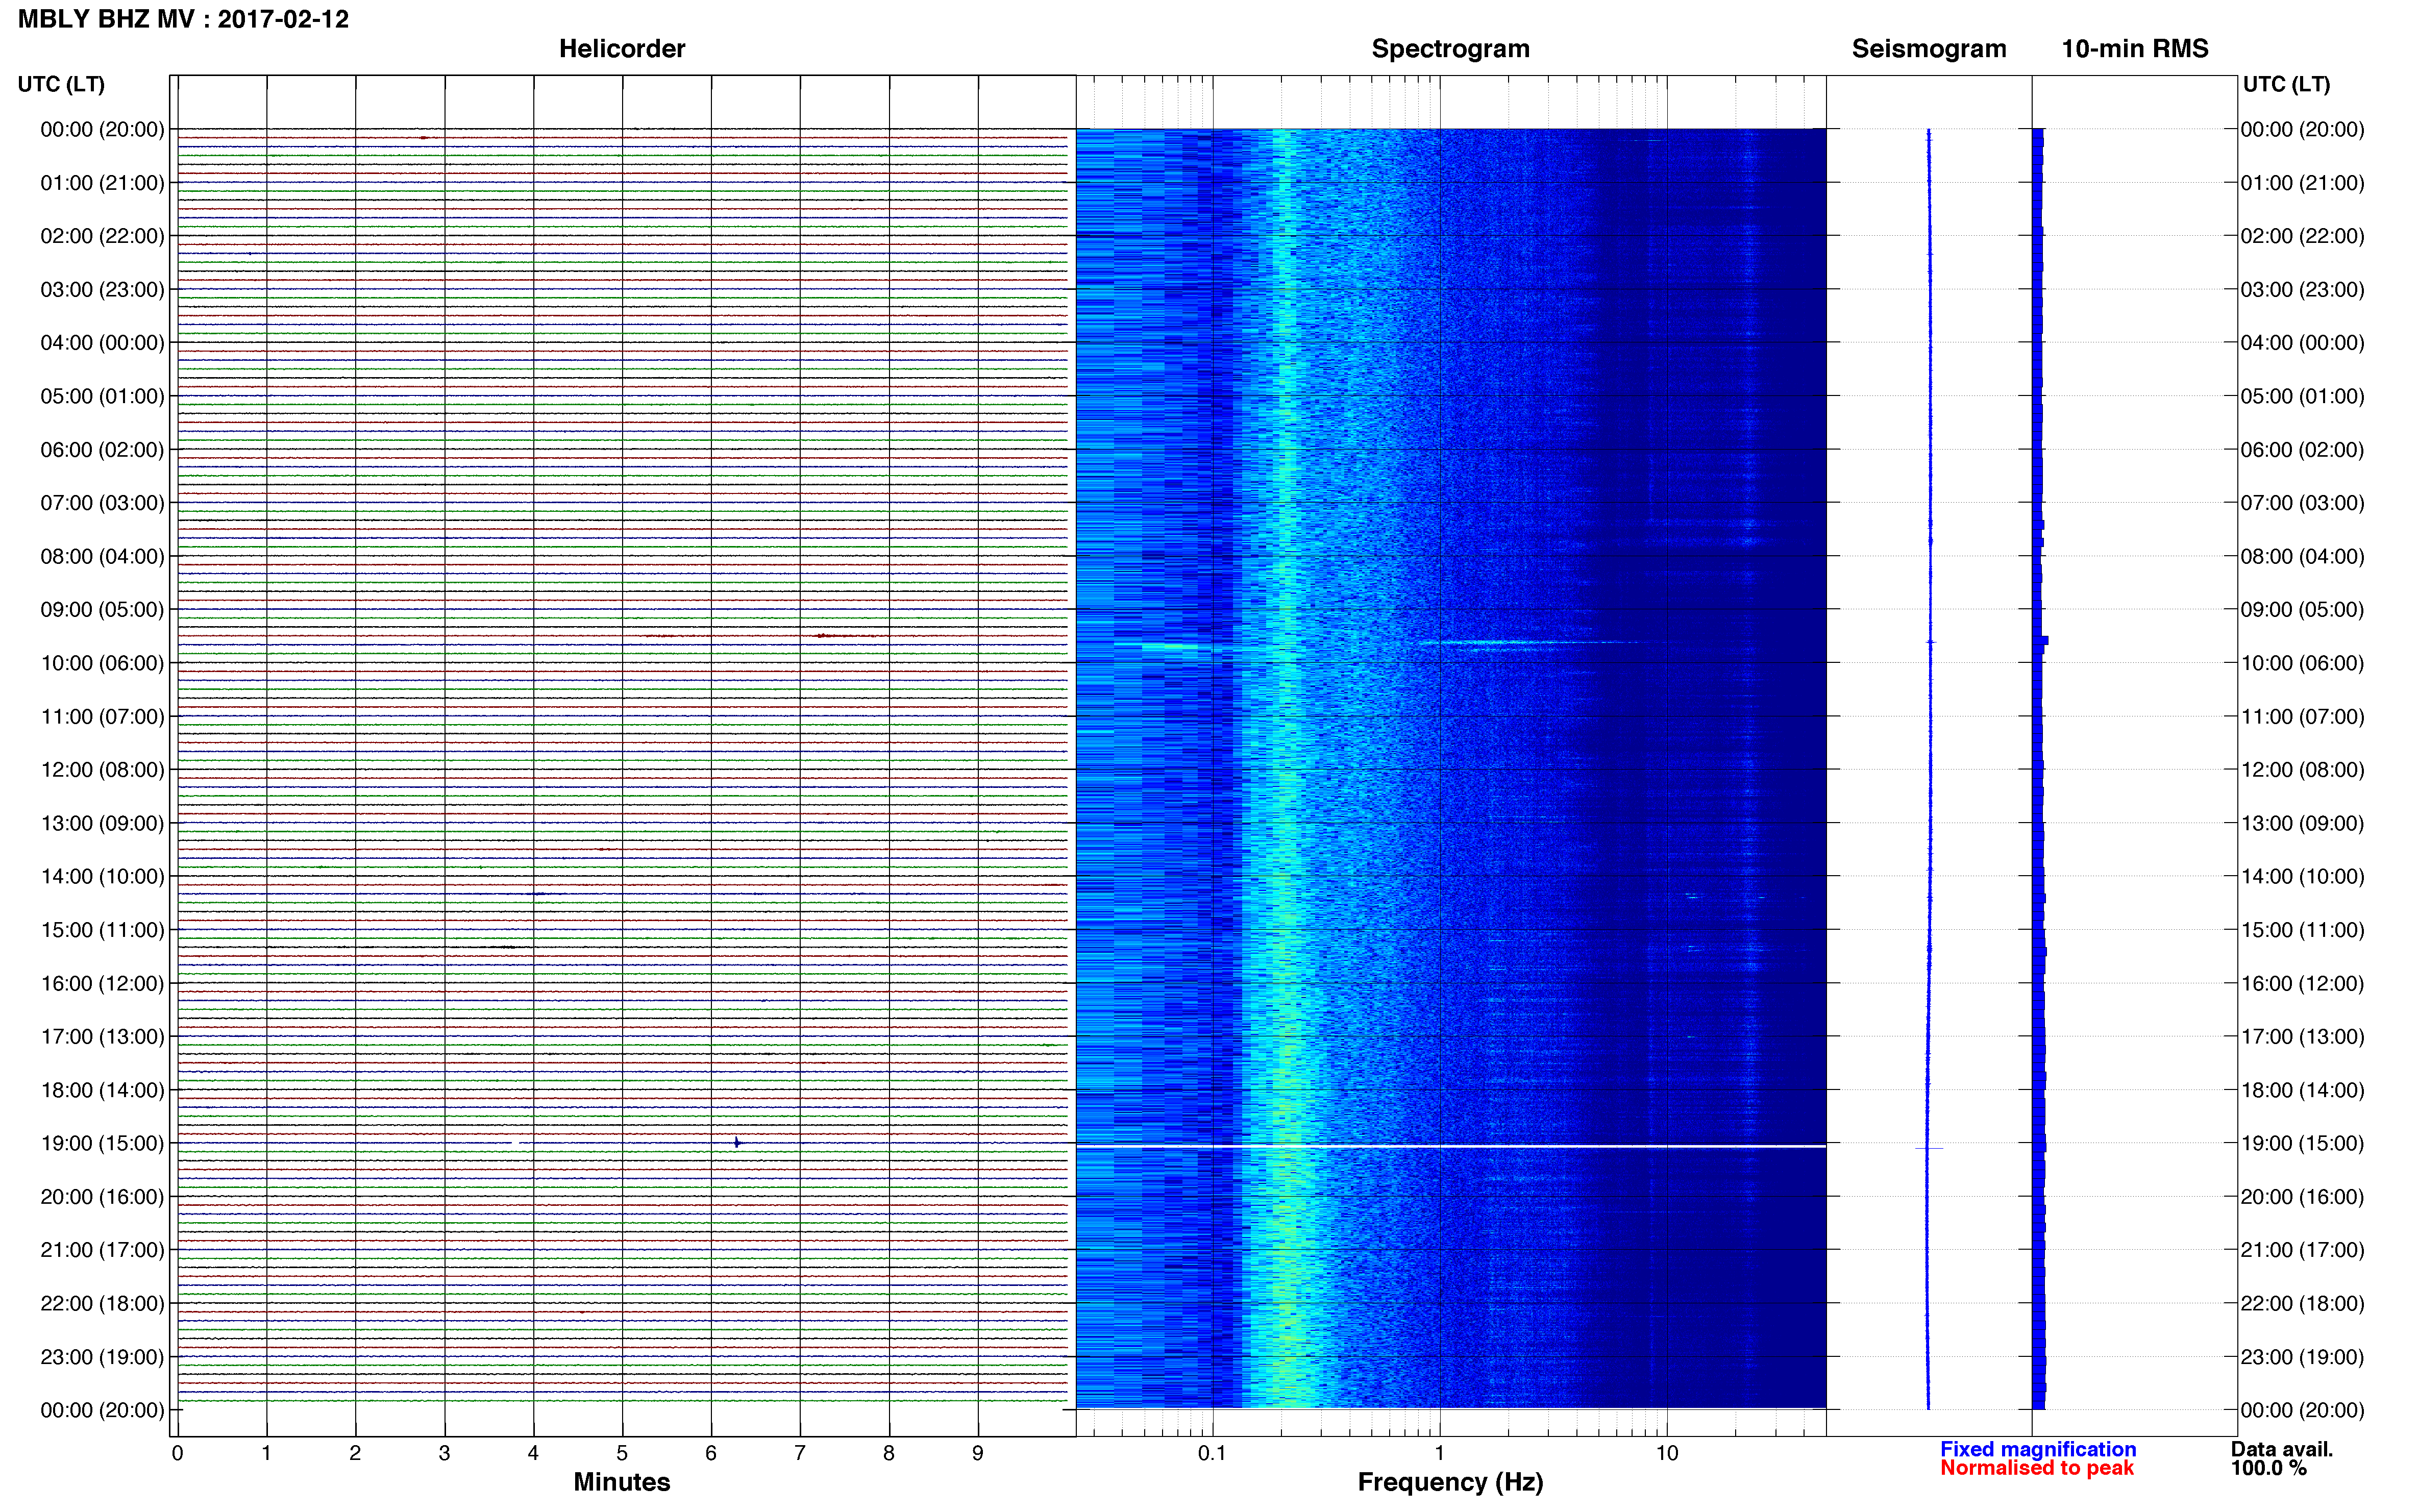Click Minutes axis tick label "5"
2419x1512 pixels.
[622, 1453]
